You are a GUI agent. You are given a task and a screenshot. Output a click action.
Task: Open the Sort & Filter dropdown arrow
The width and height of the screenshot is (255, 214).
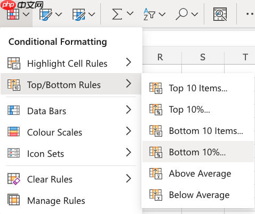pyautogui.click(x=162, y=14)
